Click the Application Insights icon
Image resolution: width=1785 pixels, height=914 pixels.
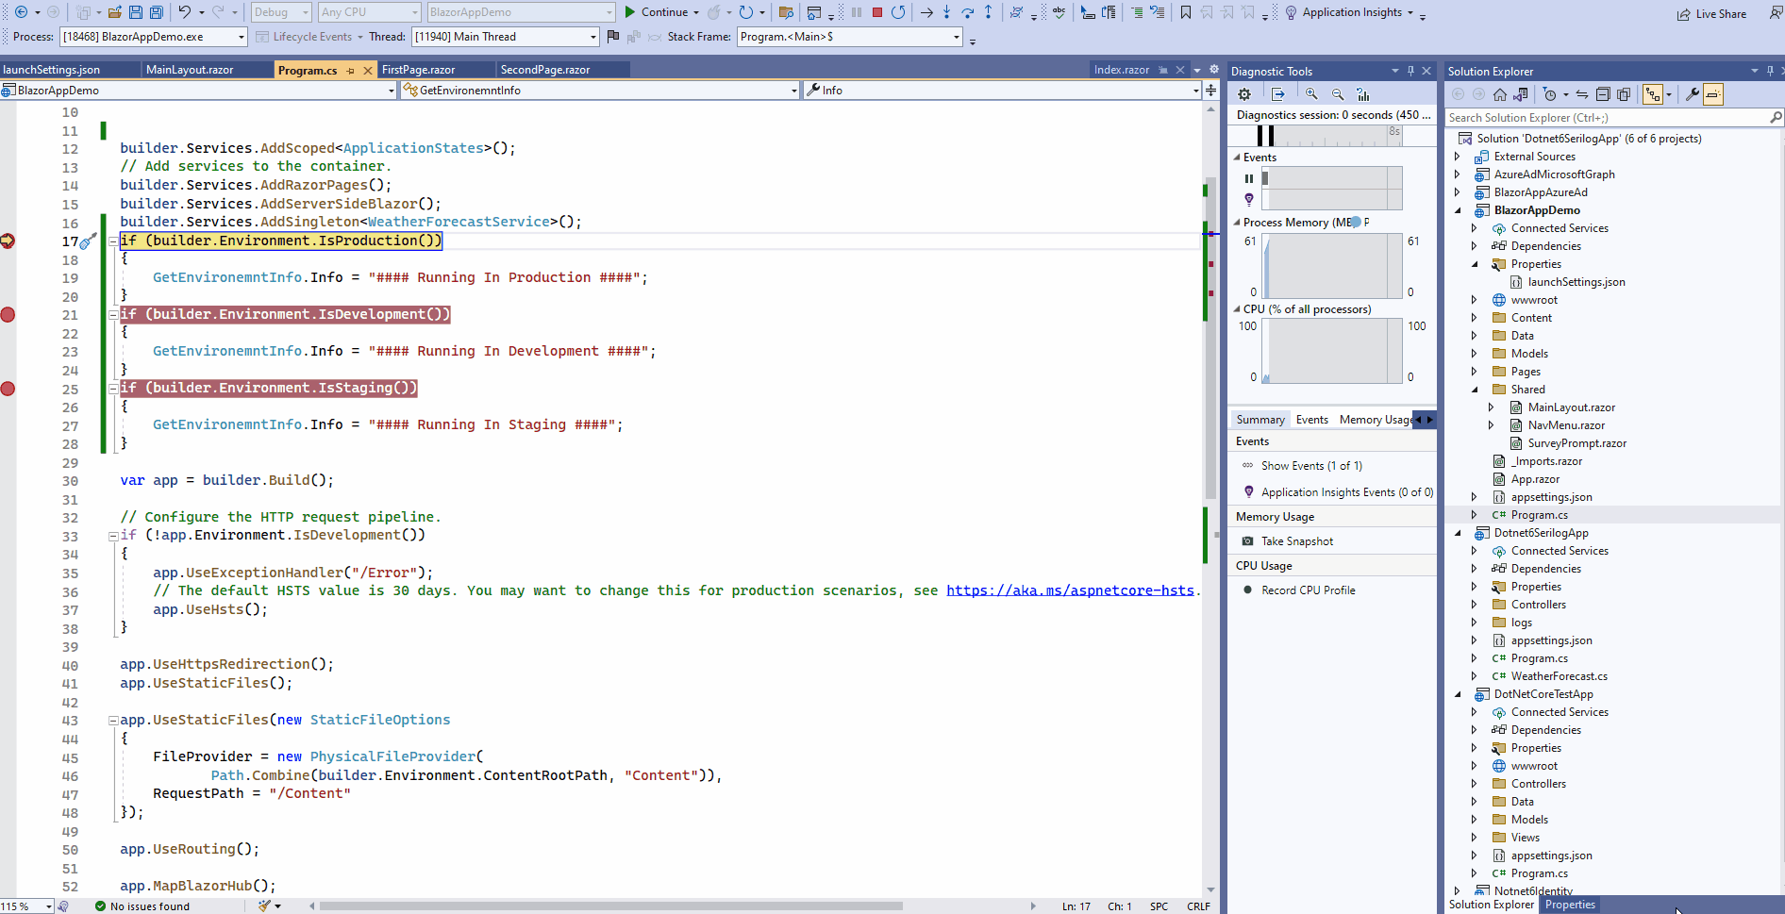1289,12
